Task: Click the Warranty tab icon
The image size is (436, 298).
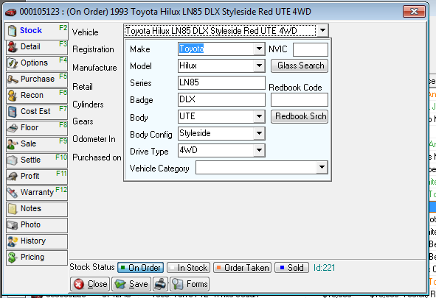Action: [13, 193]
